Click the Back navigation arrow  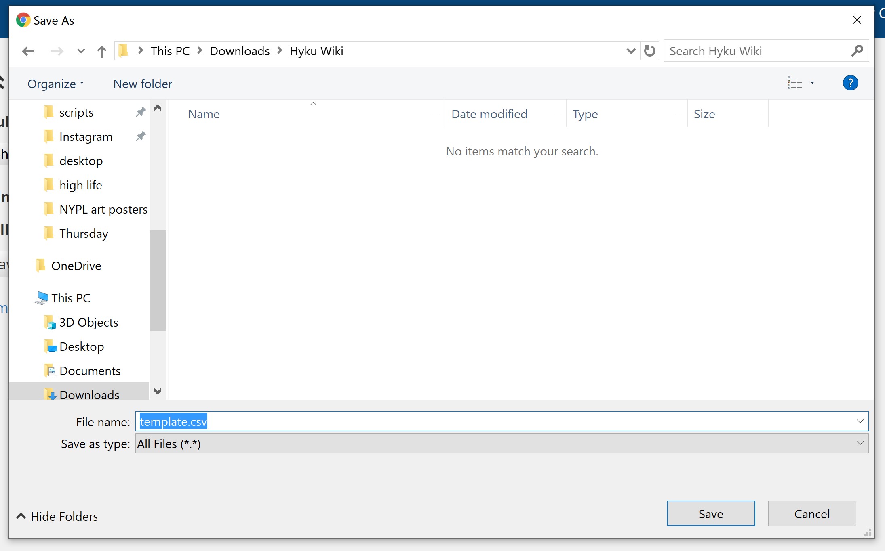(28, 51)
